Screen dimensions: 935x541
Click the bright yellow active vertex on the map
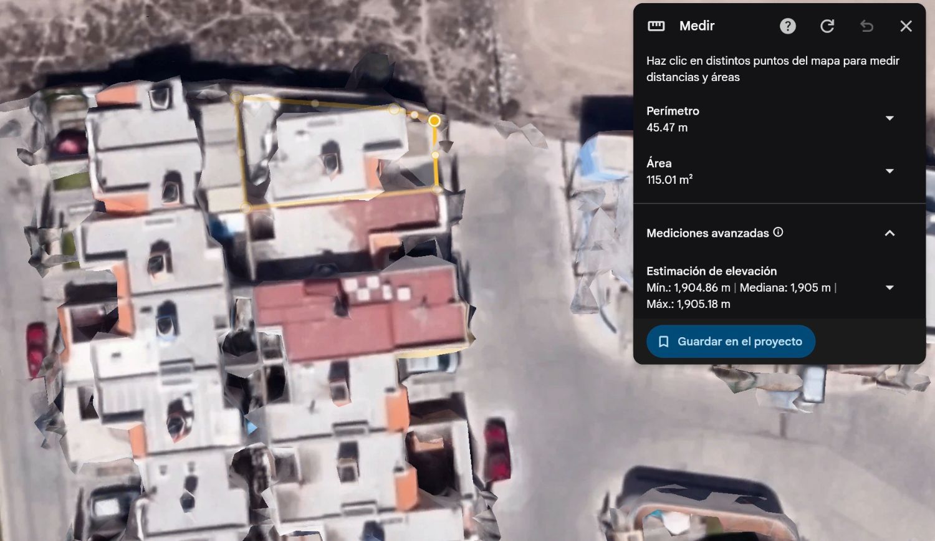434,120
